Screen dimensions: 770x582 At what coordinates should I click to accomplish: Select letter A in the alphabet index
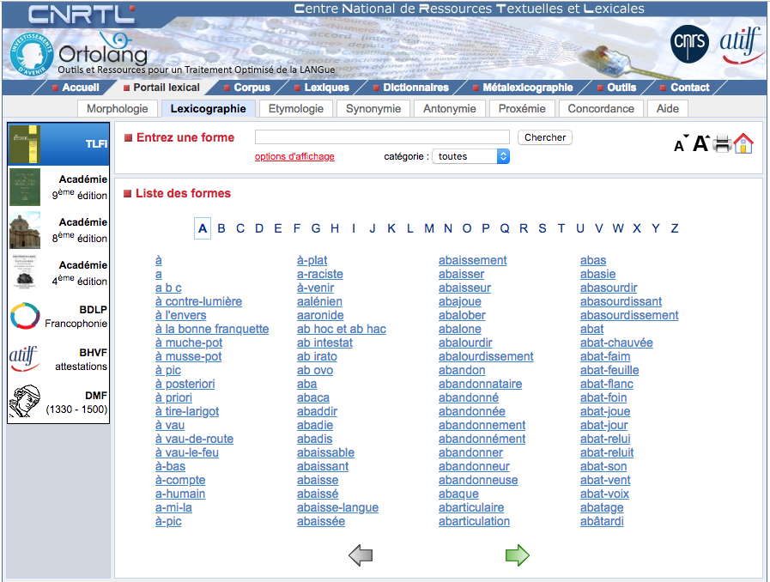pos(203,228)
